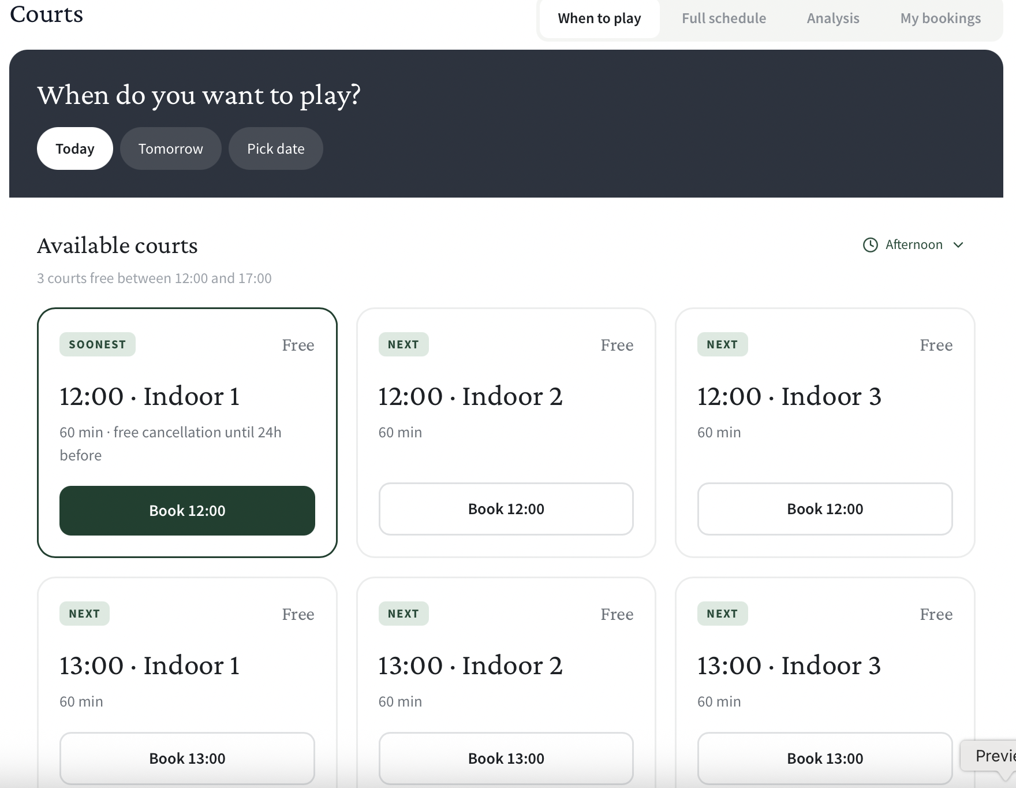The width and height of the screenshot is (1016, 788).
Task: Book 13:00 on Indoor 2
Action: (506, 759)
